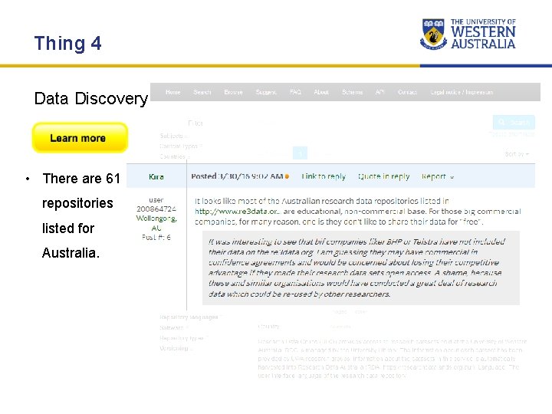Click the Wollongong, AU location link
Viewport: 552px width, 414px height.
coord(156,223)
